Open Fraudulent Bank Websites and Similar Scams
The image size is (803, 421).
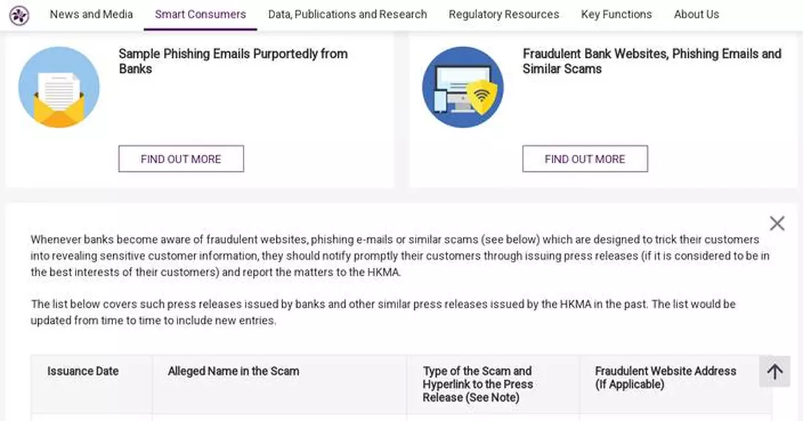[x=652, y=61]
